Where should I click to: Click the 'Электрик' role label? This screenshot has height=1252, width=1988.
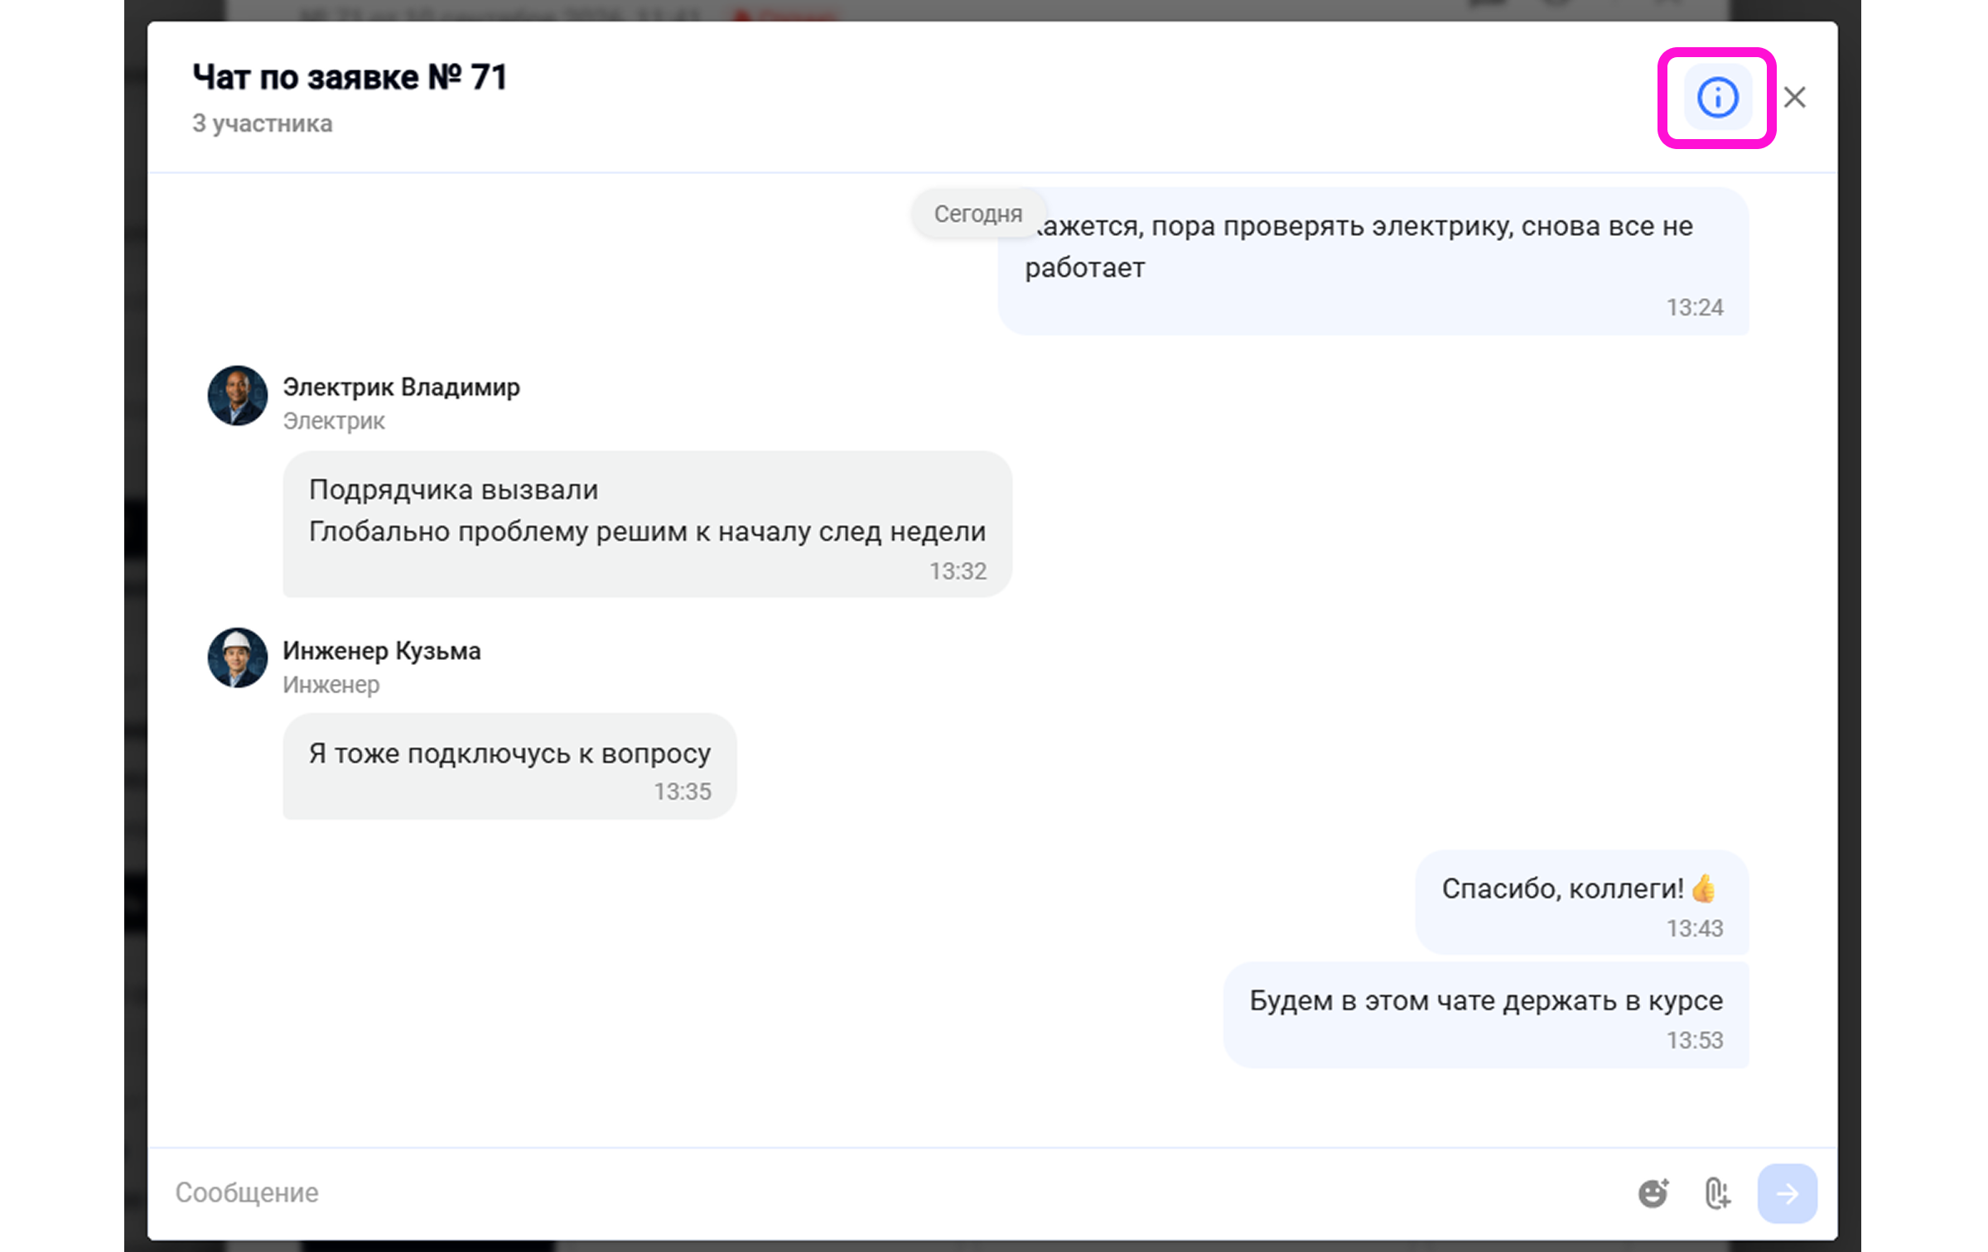tap(334, 421)
